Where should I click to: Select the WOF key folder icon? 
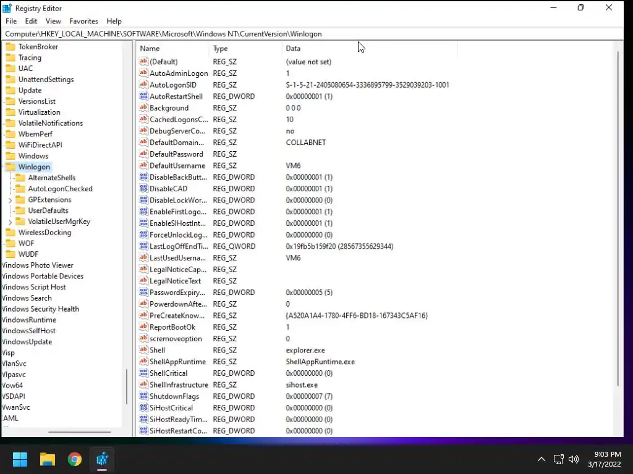click(x=11, y=243)
